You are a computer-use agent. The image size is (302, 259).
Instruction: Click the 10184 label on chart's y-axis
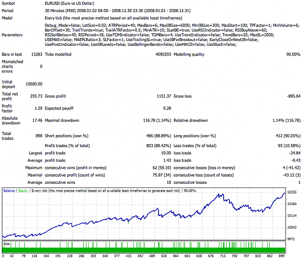pos(292,204)
